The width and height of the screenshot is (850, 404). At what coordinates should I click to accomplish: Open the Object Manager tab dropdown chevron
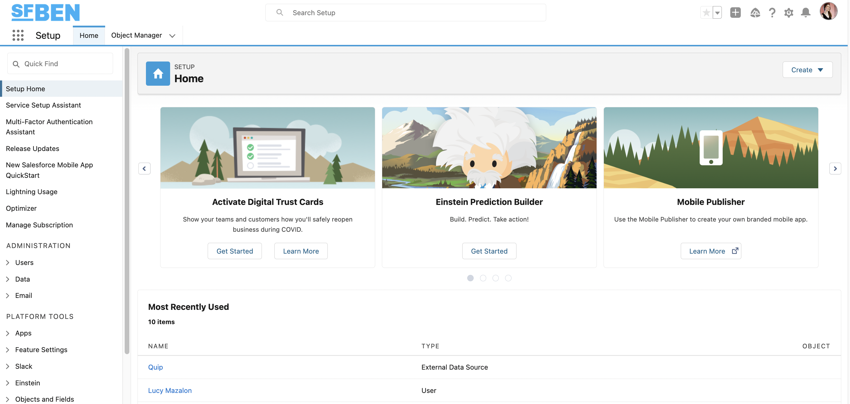172,36
